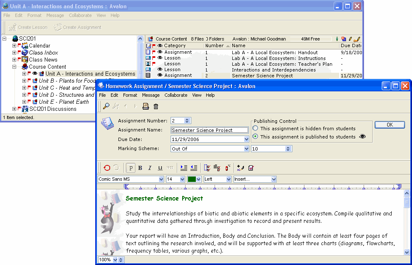Viewport: 412px width, 265px height.
Task: Apply Italic formatting
Action: (149, 168)
